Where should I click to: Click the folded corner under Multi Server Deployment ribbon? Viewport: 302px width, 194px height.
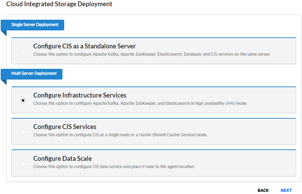coord(3,82)
